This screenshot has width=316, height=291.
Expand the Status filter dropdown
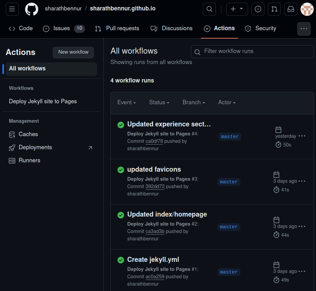(159, 103)
